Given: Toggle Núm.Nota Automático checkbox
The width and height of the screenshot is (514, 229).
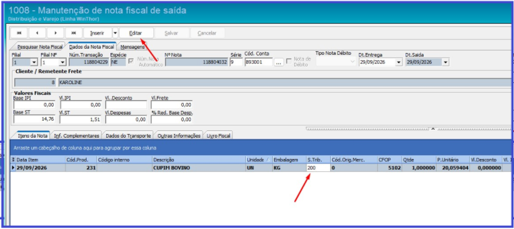Looking at the screenshot, I should [x=131, y=61].
